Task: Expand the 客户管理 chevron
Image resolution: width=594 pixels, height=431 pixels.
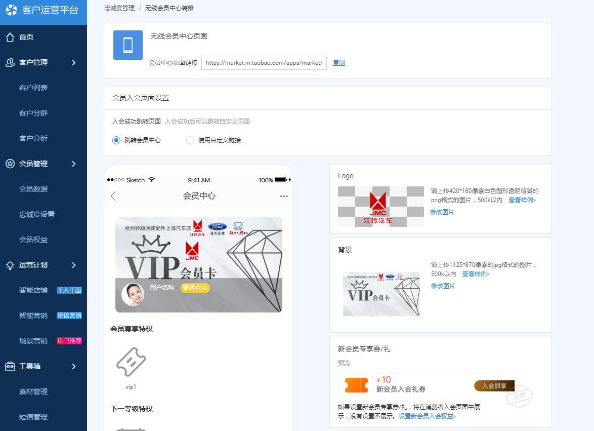Action: click(73, 62)
